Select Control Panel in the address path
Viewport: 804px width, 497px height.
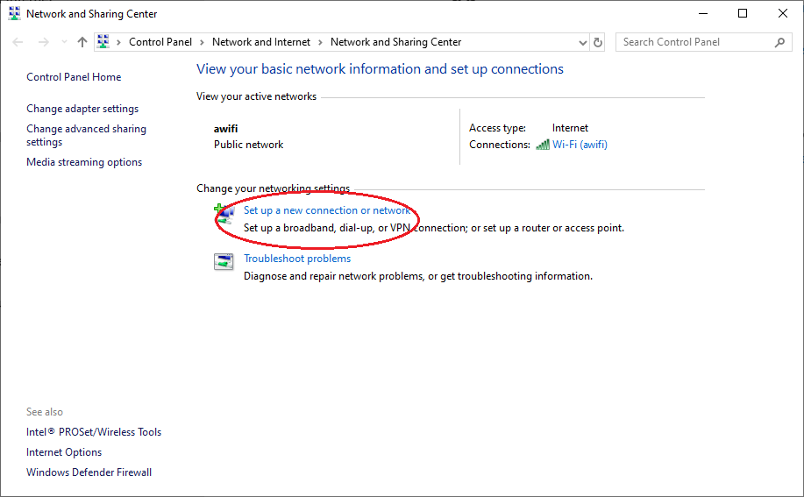tap(160, 42)
